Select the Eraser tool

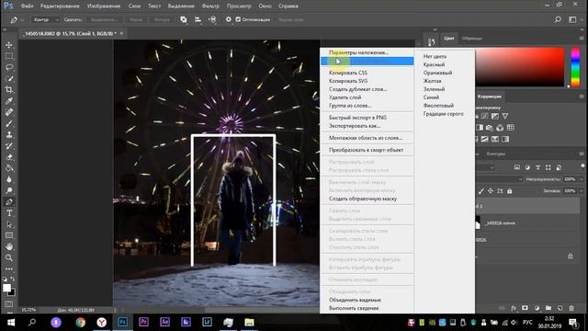click(x=9, y=157)
